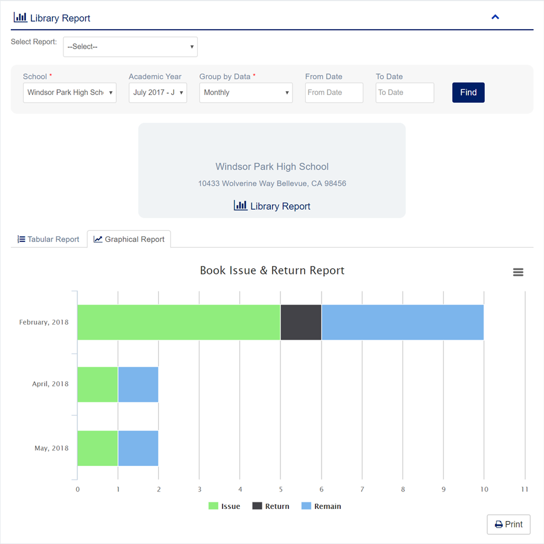Click the February 2018 green Issue bar
The height and width of the screenshot is (544, 544).
[x=179, y=322]
